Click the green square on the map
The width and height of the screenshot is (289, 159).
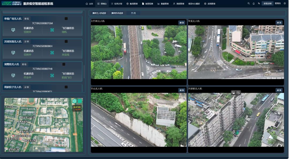[80, 101]
